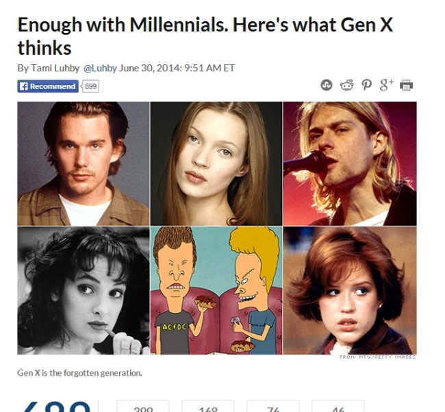Image resolution: width=445 pixels, height=412 pixels.
Task: Click the Gen X article headline
Action: click(205, 36)
